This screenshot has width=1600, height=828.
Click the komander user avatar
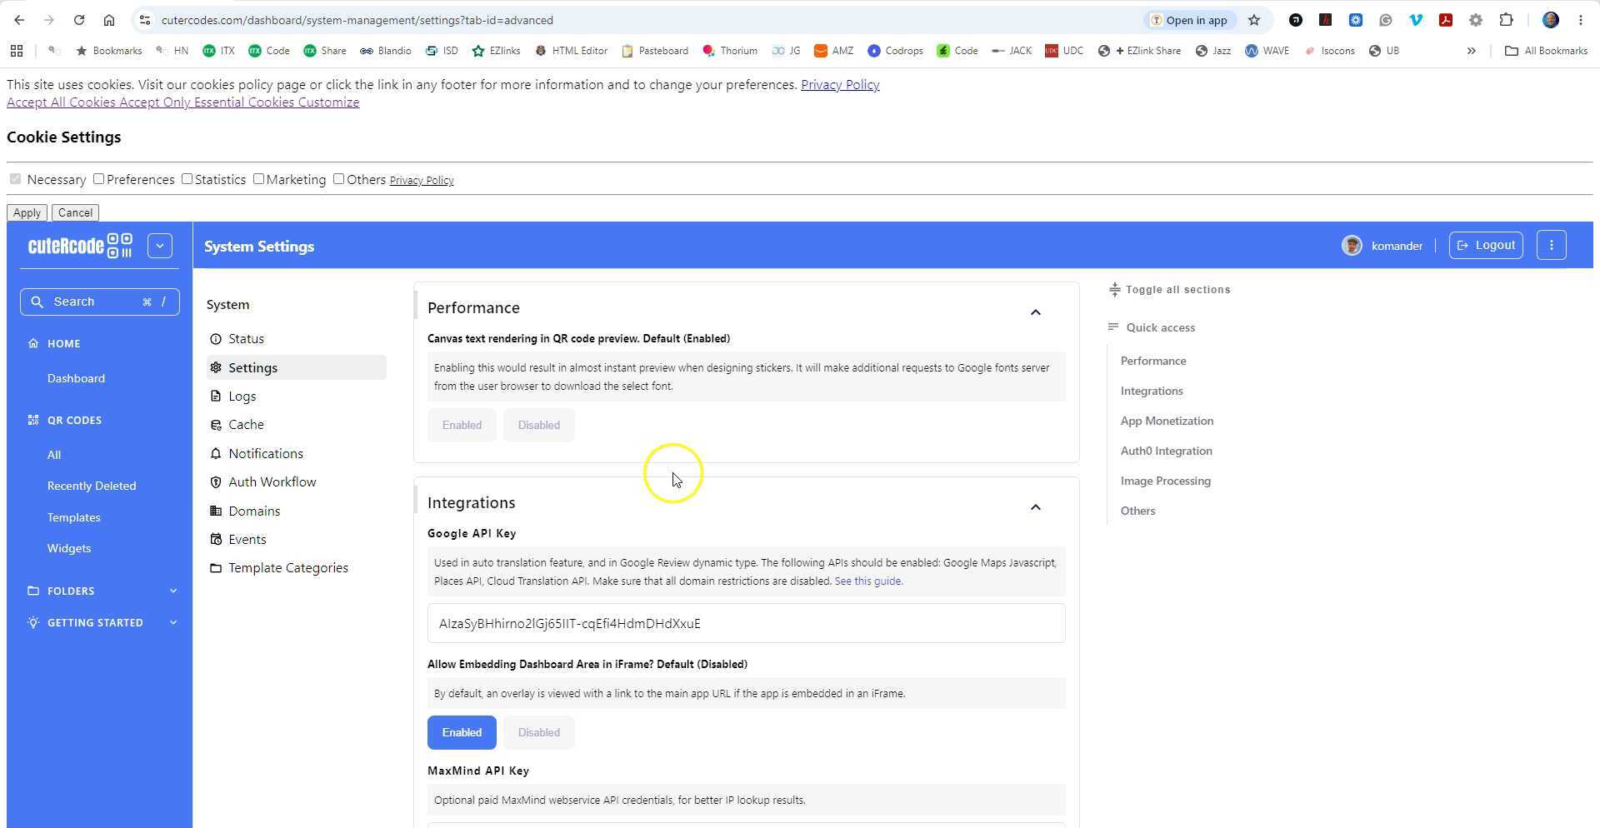point(1352,246)
